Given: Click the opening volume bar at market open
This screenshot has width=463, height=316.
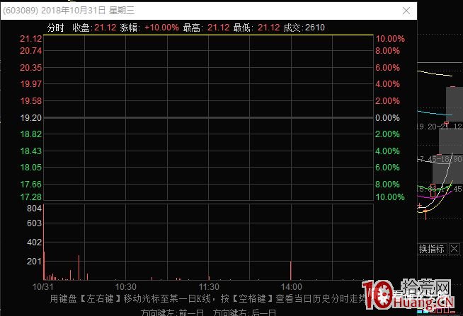Looking at the screenshot, I should (x=44, y=242).
